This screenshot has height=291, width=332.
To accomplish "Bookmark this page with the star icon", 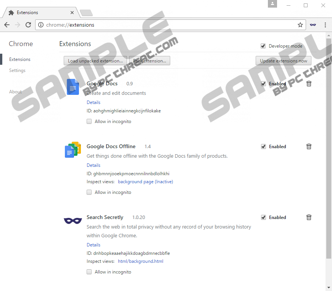I will 300,25.
